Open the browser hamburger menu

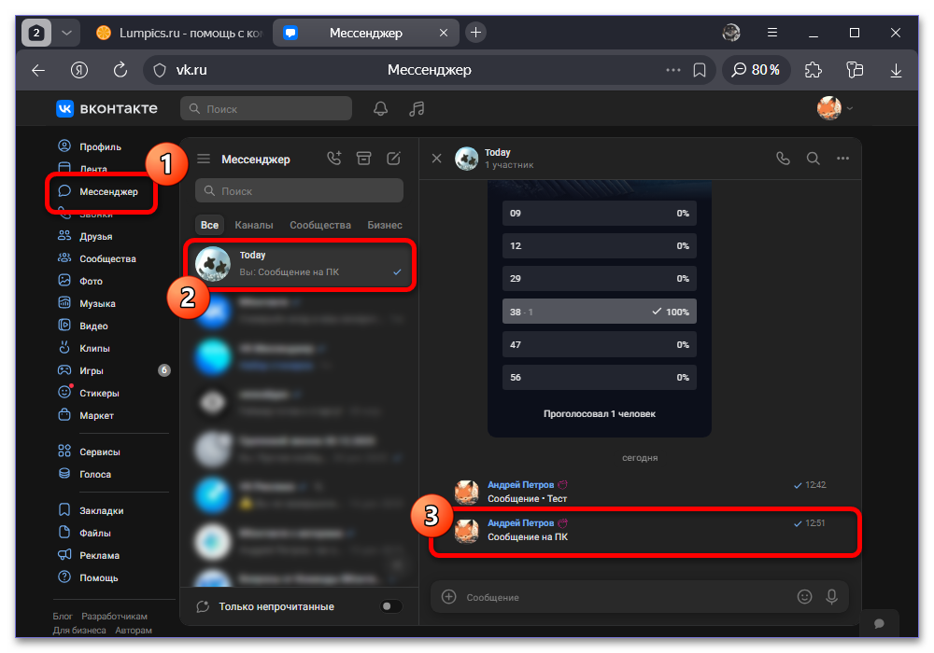click(x=772, y=33)
